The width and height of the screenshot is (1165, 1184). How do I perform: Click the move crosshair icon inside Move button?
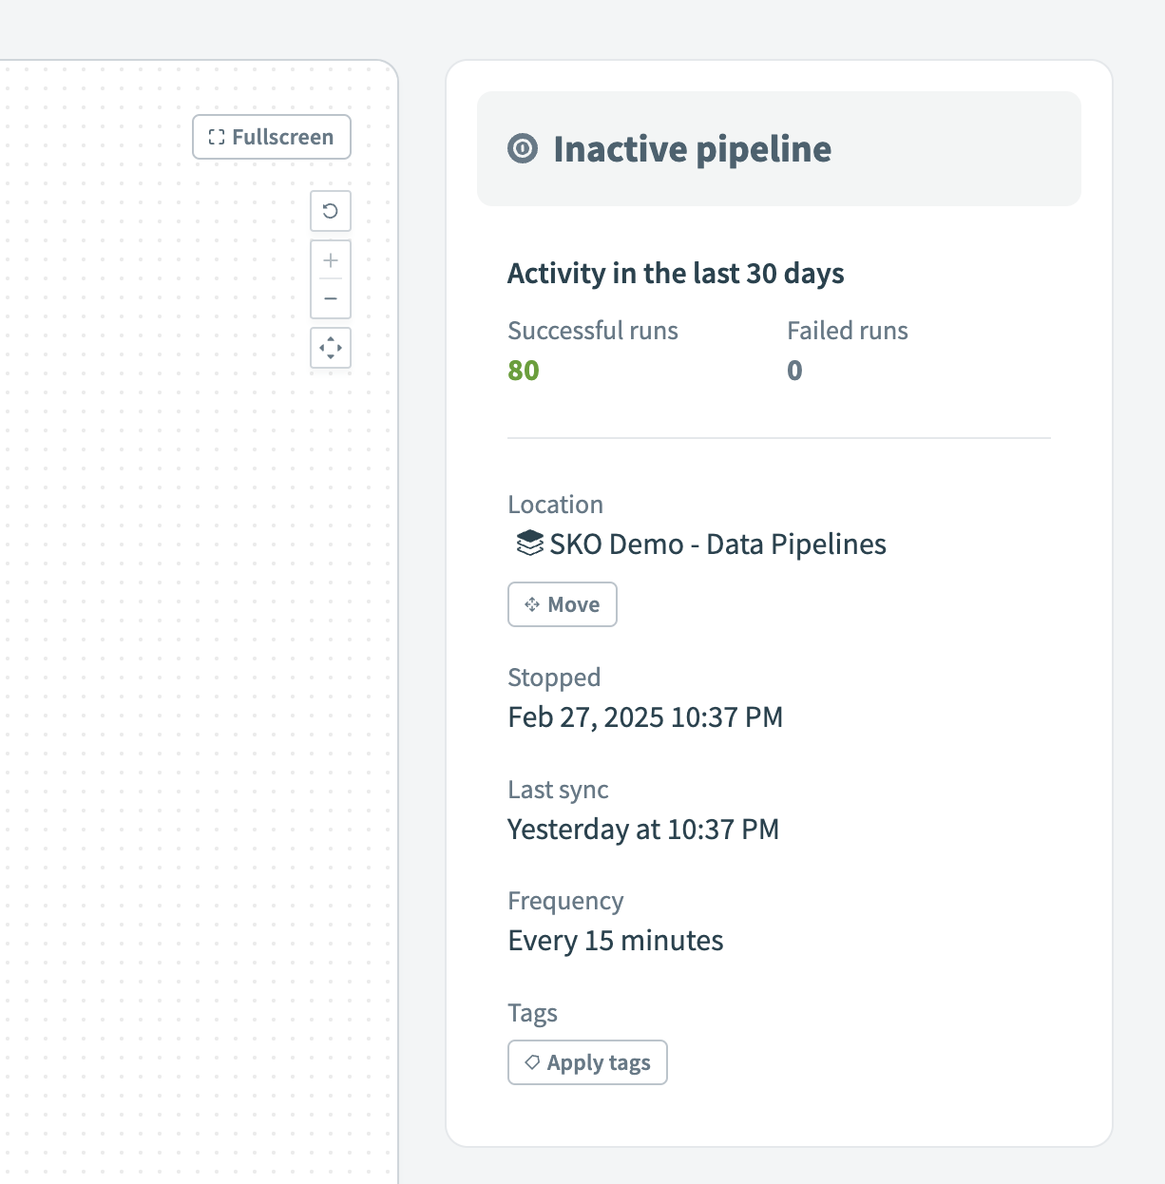(532, 604)
